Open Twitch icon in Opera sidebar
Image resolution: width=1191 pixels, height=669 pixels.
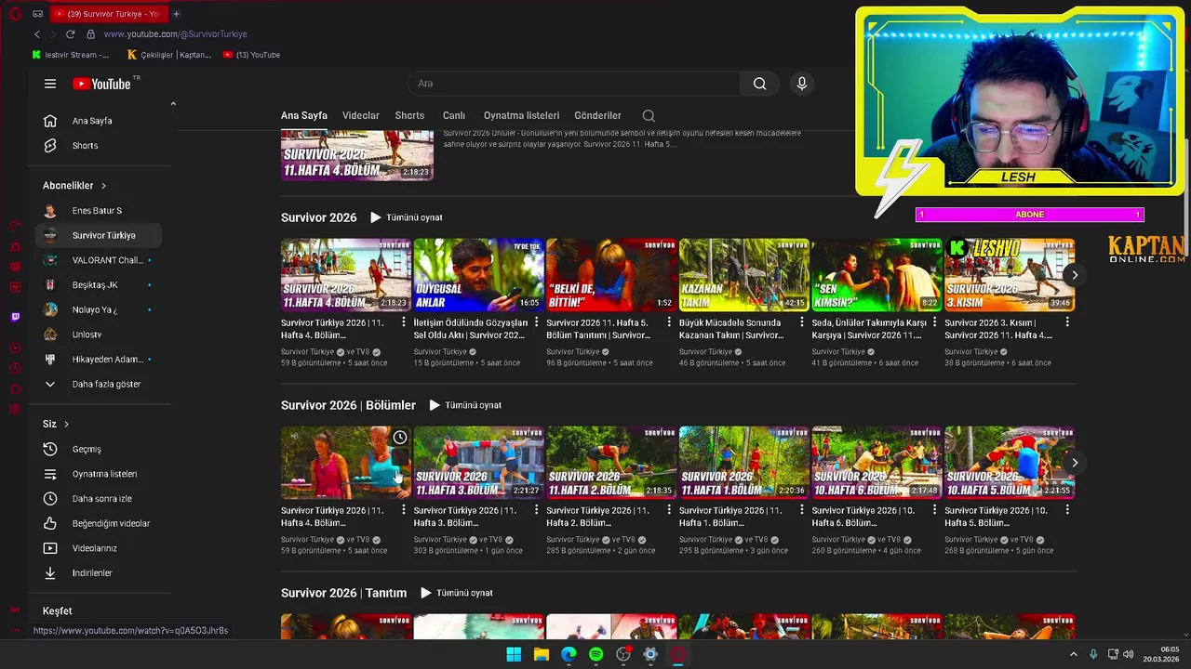tap(15, 317)
